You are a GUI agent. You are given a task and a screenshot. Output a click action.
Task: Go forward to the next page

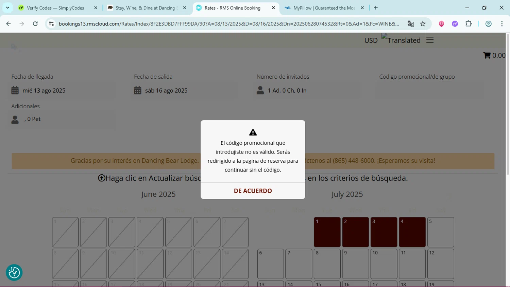[22, 24]
